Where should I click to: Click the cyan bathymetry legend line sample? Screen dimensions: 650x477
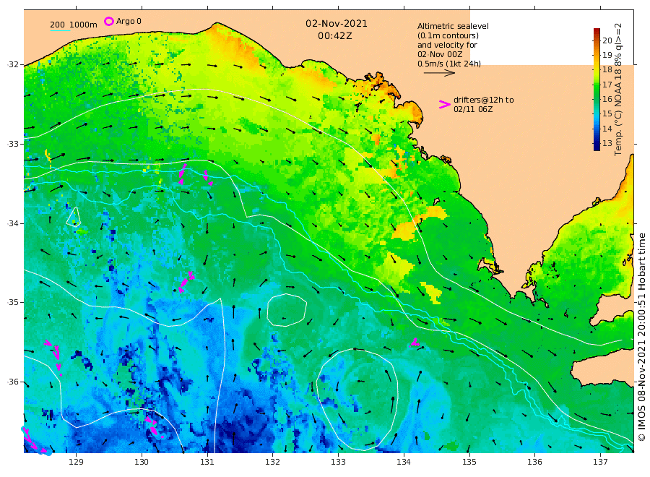pyautogui.click(x=60, y=30)
